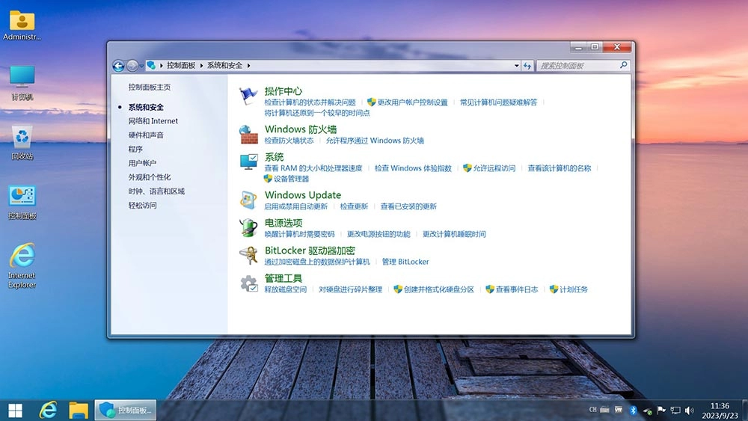This screenshot has width=748, height=421.
Task: Open Administrator folder on desktop
Action: pyautogui.click(x=22, y=25)
